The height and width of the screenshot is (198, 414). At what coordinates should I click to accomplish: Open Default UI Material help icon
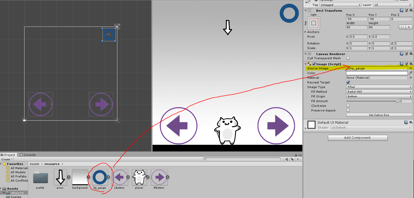click(406, 122)
